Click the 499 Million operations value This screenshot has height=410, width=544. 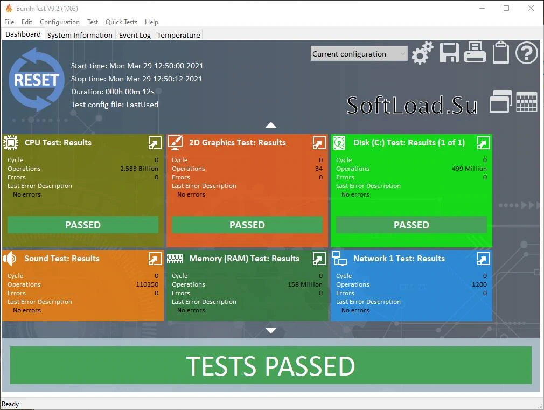[x=469, y=169]
